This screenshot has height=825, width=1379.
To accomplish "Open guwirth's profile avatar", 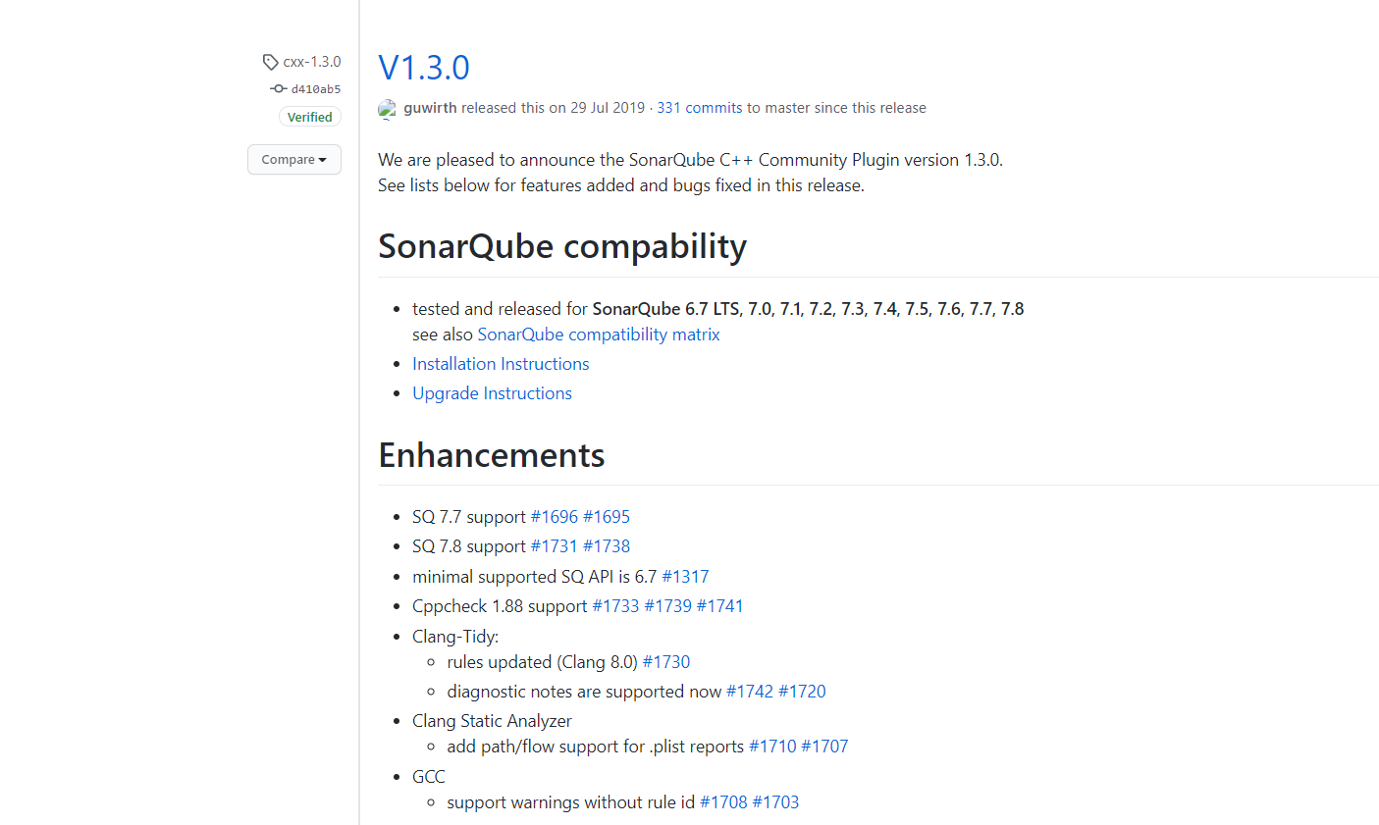I will (x=387, y=108).
